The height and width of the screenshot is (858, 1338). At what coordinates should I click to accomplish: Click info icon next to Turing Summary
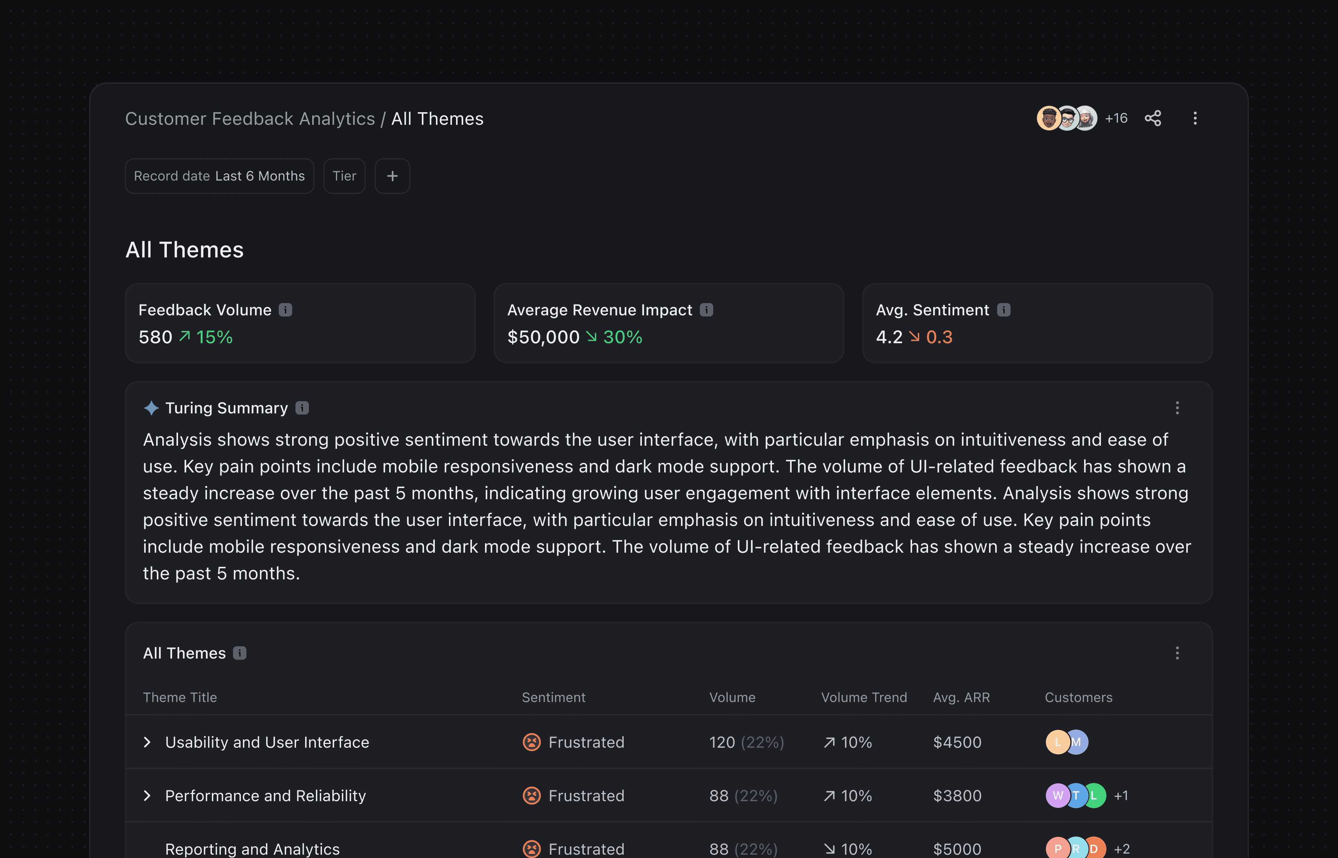click(x=302, y=408)
